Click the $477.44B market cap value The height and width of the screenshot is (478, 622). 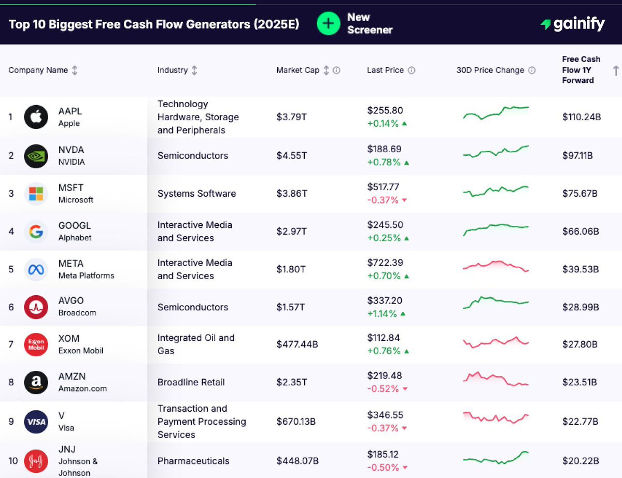pos(297,344)
